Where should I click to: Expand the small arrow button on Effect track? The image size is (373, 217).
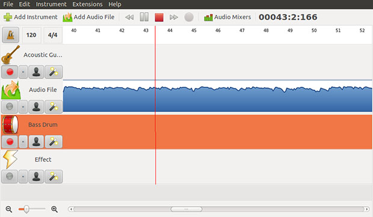(23, 177)
